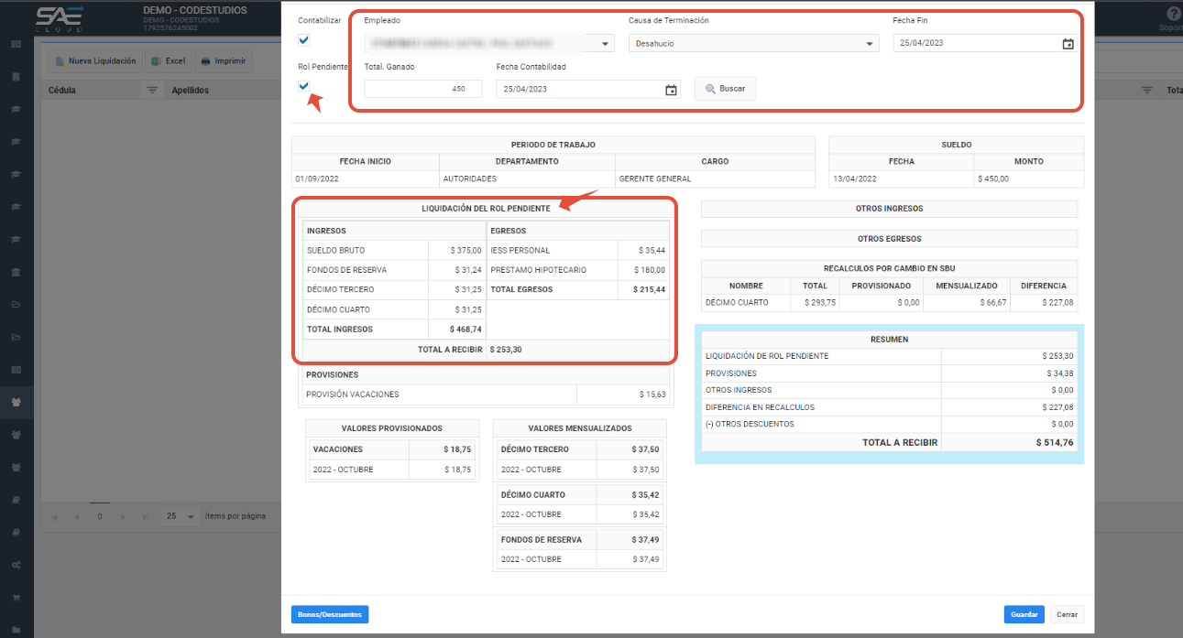Go to first page in grid pager

(x=53, y=517)
